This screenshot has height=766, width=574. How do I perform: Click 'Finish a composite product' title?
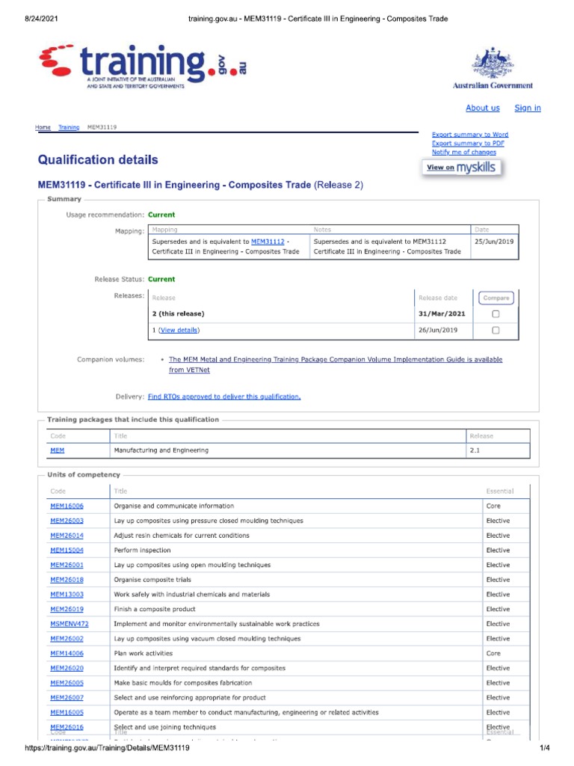coord(154,609)
